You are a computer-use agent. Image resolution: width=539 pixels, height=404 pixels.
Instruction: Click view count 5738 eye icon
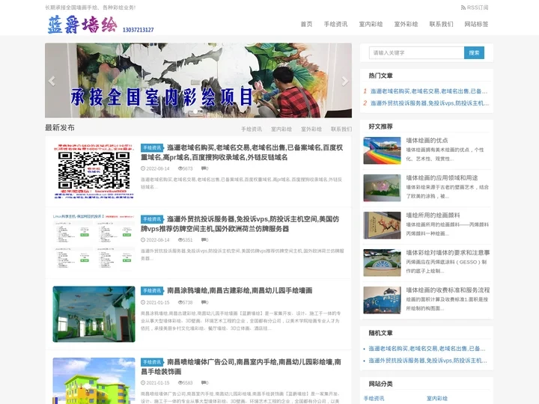(180, 302)
